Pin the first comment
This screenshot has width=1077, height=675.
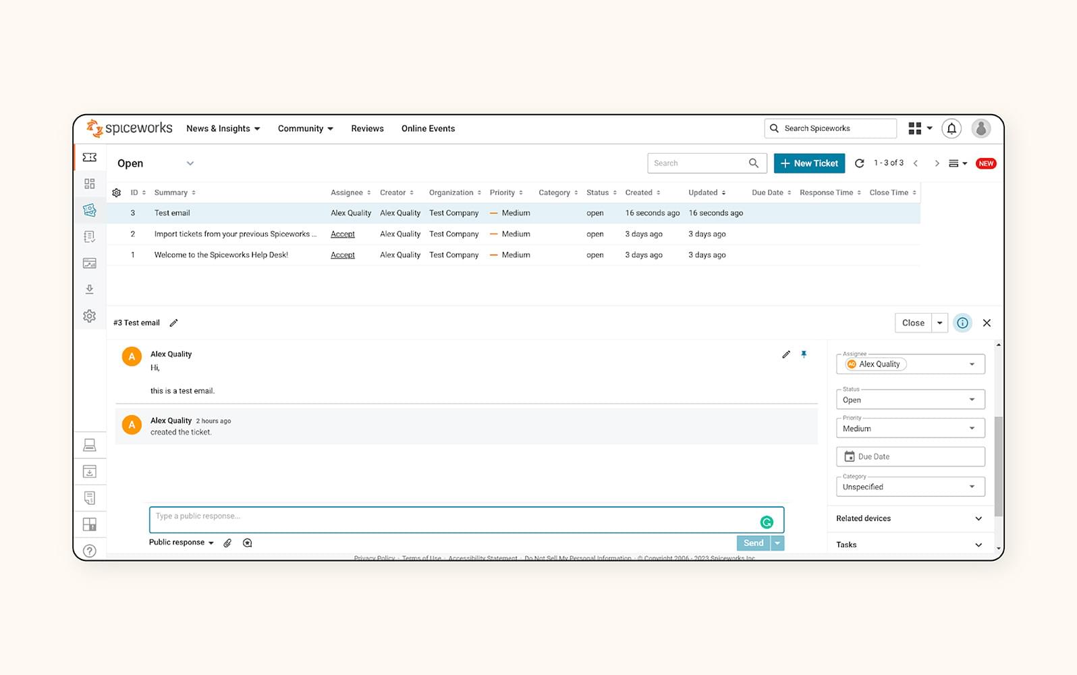pyautogui.click(x=804, y=354)
